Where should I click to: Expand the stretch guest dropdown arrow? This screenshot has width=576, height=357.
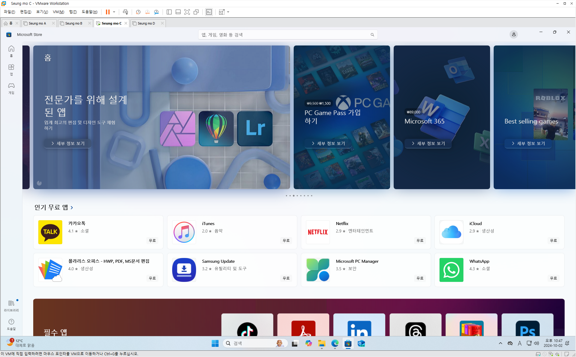point(228,12)
